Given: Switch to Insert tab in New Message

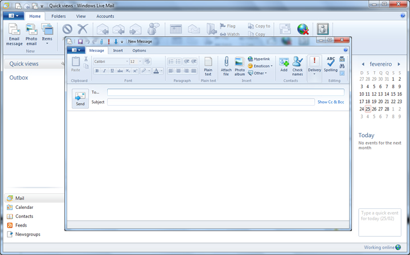Looking at the screenshot, I should pyautogui.click(x=118, y=51).
